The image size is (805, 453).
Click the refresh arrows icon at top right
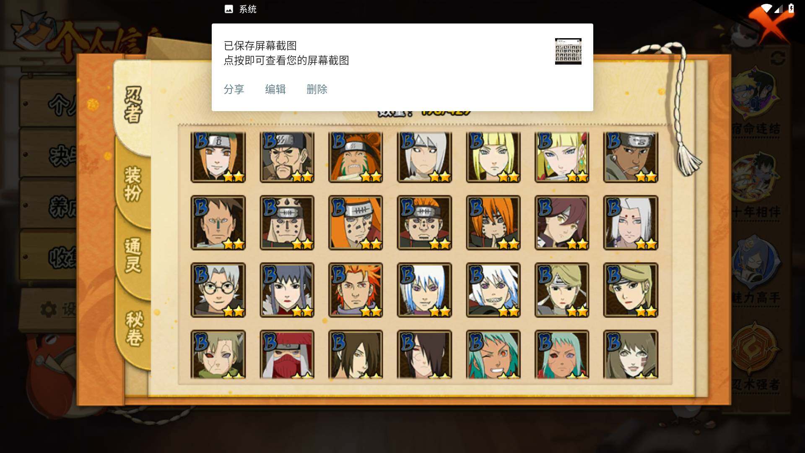[x=778, y=58]
